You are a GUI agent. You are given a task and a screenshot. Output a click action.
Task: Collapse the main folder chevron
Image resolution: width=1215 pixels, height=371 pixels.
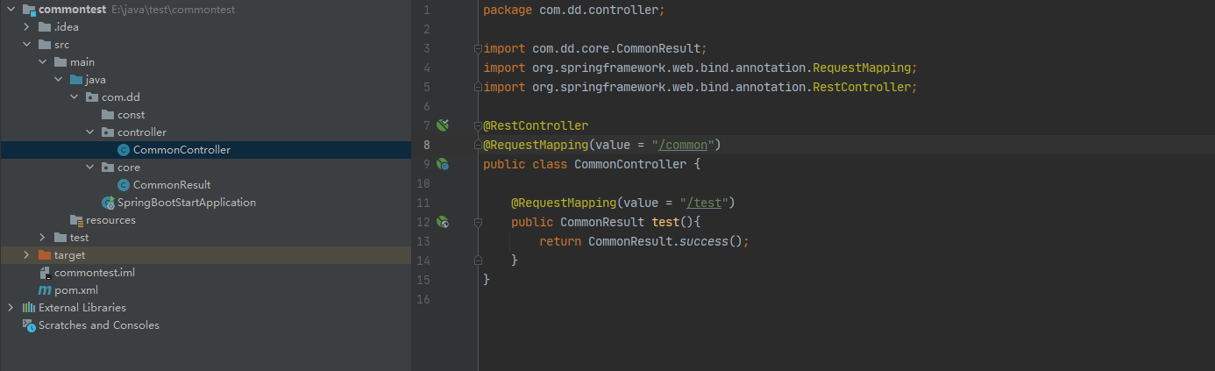click(42, 62)
